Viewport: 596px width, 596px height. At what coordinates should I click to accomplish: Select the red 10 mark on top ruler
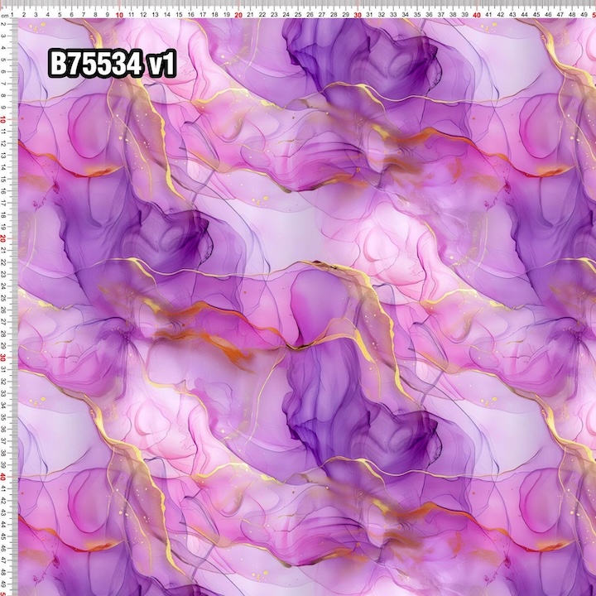(120, 14)
